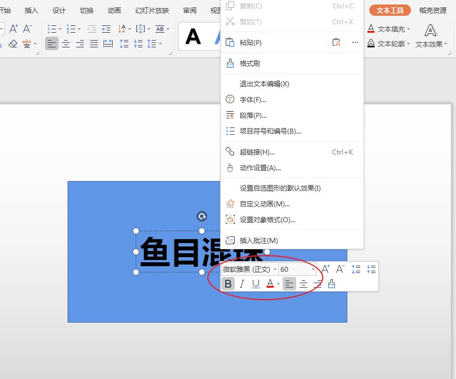Open the font color red swatch
Viewport: 456px width, 379px height.
(x=269, y=284)
